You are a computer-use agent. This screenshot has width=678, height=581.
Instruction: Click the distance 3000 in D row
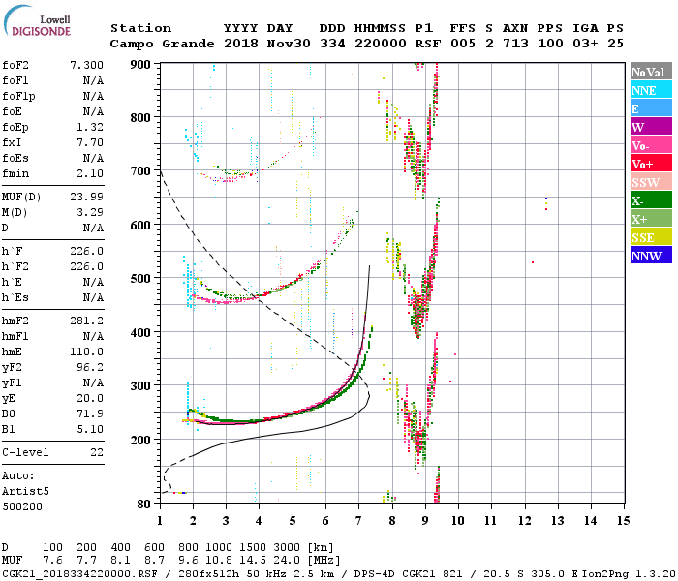pyautogui.click(x=287, y=548)
